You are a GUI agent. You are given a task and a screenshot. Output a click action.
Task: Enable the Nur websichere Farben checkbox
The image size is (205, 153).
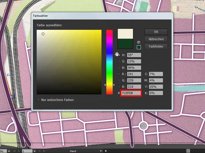[38, 100]
